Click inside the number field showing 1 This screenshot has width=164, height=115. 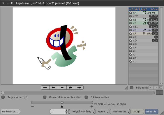click(58, 112)
